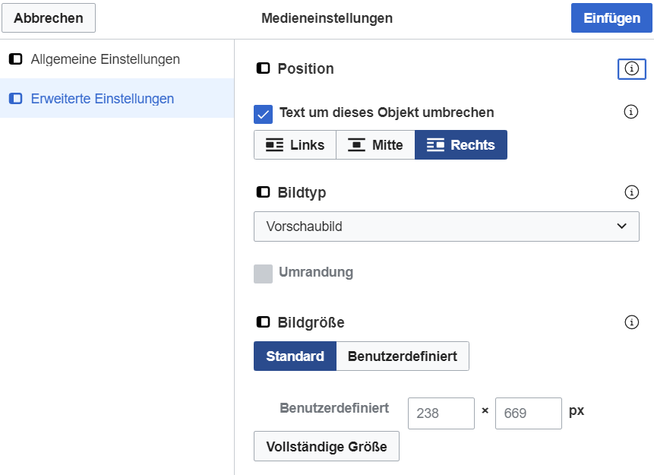Click the Bildgröße section icon
Screen dimensions: 654x475
click(x=263, y=322)
